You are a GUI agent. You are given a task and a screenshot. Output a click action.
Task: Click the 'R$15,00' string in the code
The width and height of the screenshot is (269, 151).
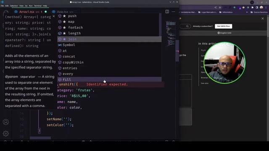(79, 96)
